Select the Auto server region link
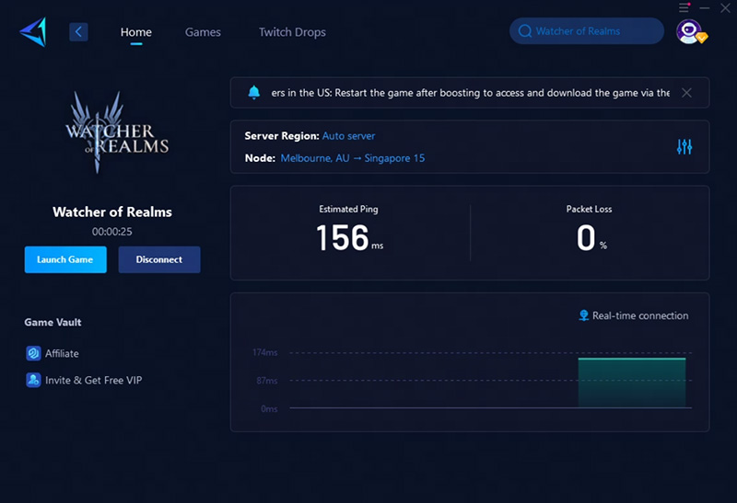The height and width of the screenshot is (503, 737). 348,136
